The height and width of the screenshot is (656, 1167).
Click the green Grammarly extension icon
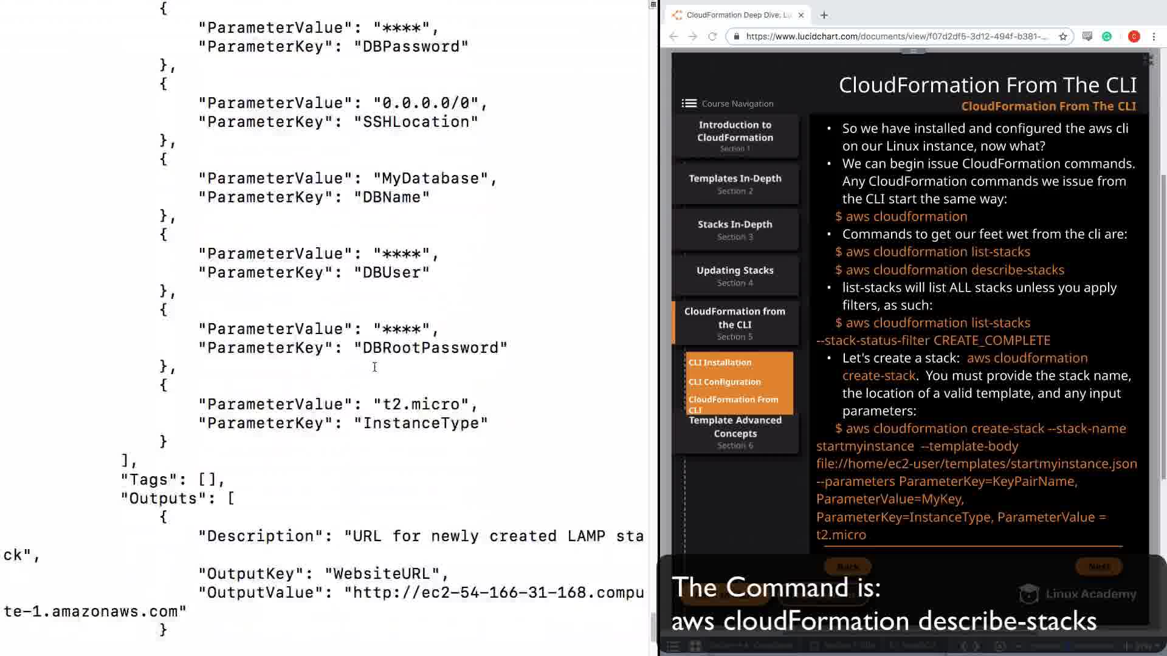tap(1107, 36)
